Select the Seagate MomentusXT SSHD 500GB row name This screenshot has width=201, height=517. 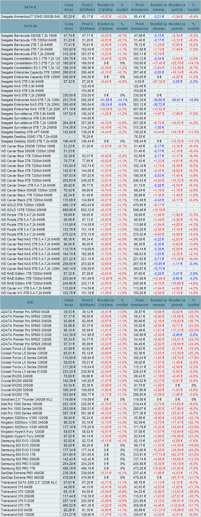click(30, 17)
